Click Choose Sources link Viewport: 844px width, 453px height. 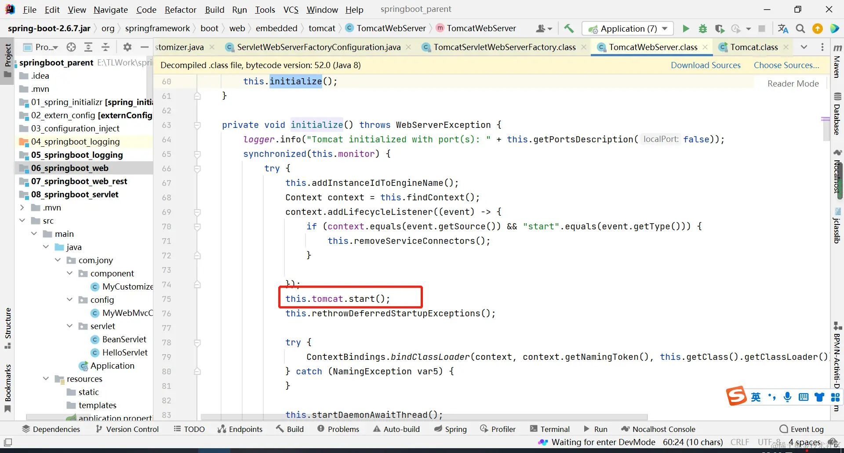(786, 65)
